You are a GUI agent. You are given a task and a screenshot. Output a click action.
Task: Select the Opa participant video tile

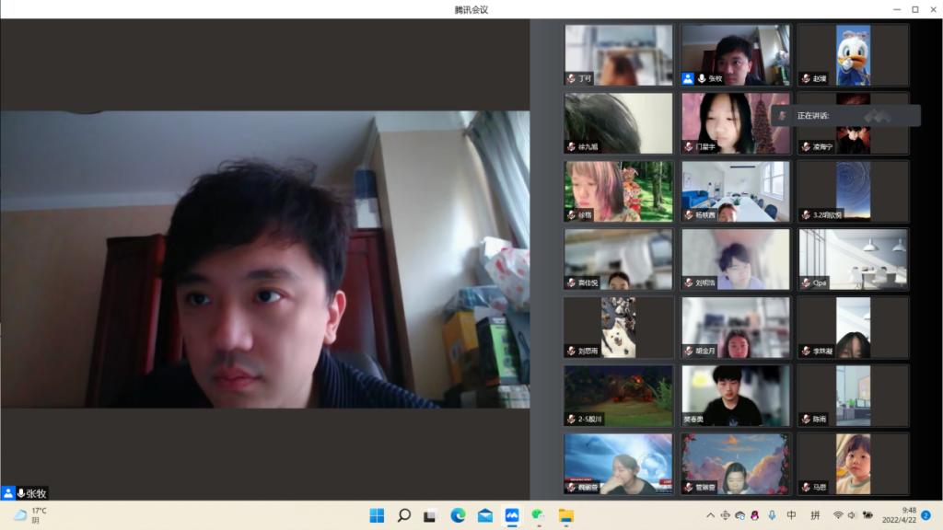[x=853, y=259]
